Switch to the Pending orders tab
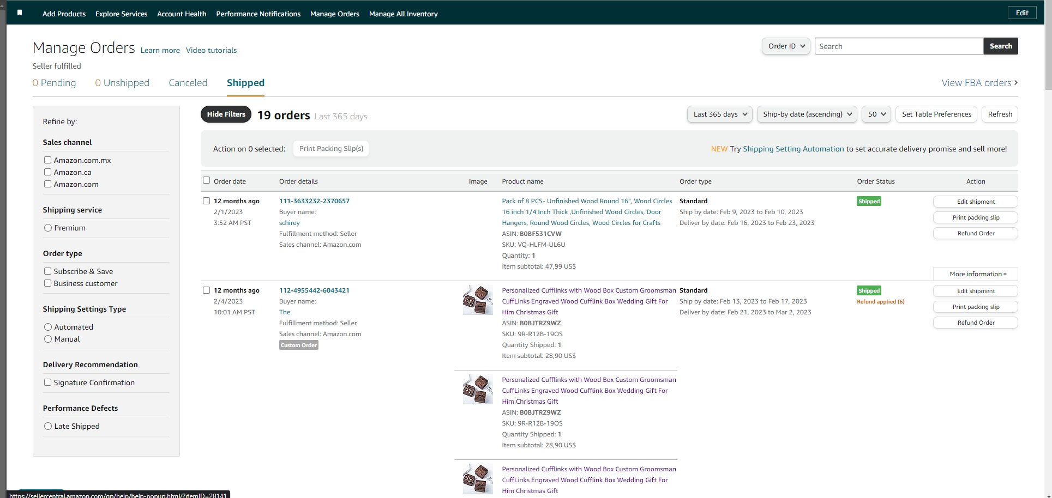Viewport: 1052px width, 498px height. (x=54, y=83)
